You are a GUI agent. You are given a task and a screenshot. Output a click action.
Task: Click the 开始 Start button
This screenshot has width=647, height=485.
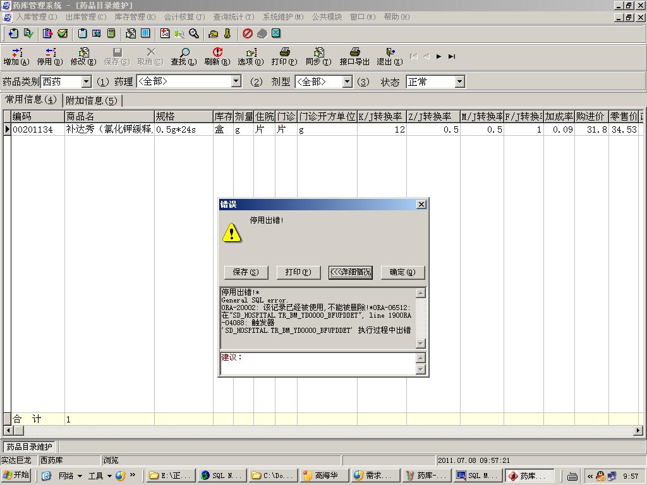click(16, 476)
